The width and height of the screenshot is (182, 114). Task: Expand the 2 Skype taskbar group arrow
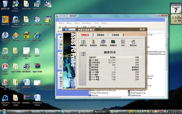coord(76,112)
